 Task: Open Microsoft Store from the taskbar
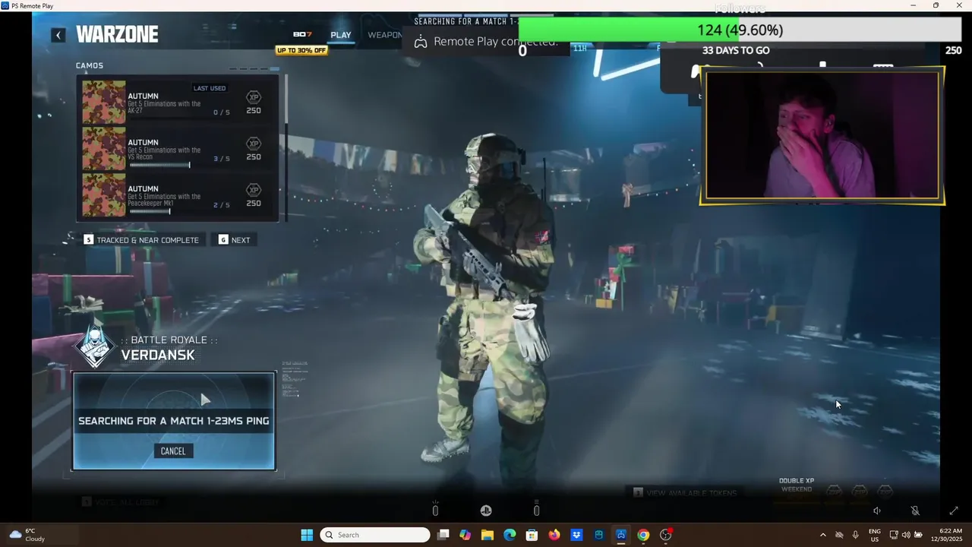tap(532, 535)
